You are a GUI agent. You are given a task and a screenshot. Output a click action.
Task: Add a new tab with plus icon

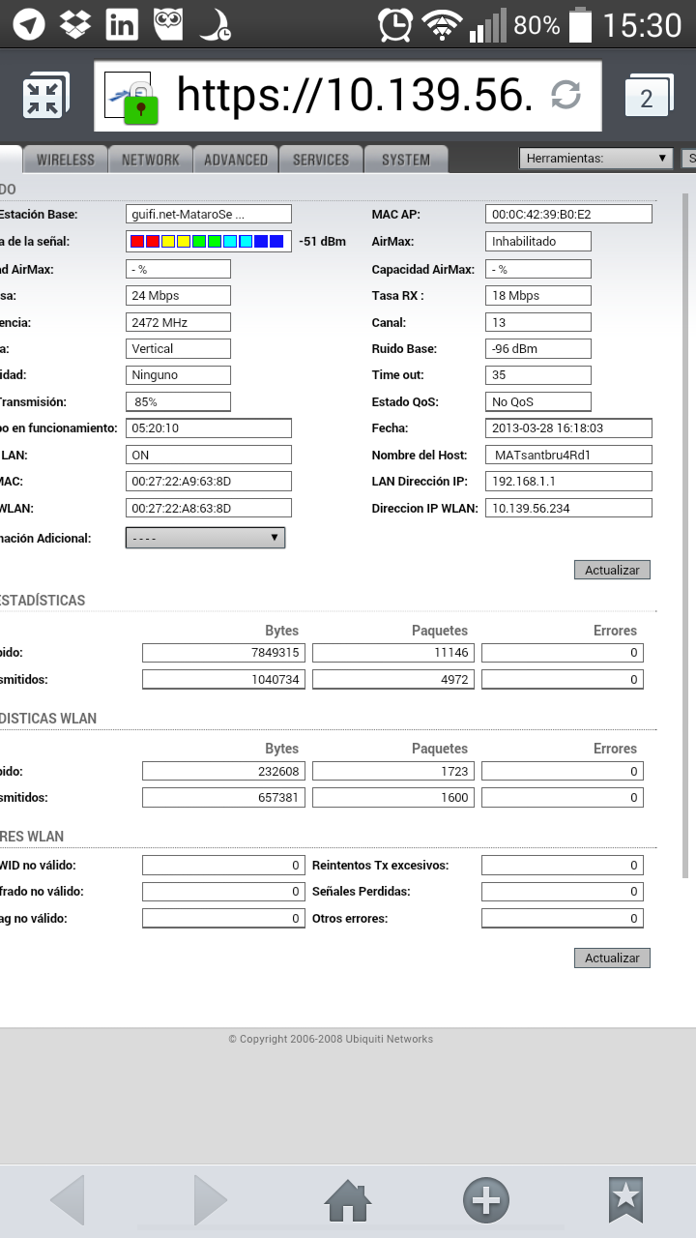(486, 1201)
